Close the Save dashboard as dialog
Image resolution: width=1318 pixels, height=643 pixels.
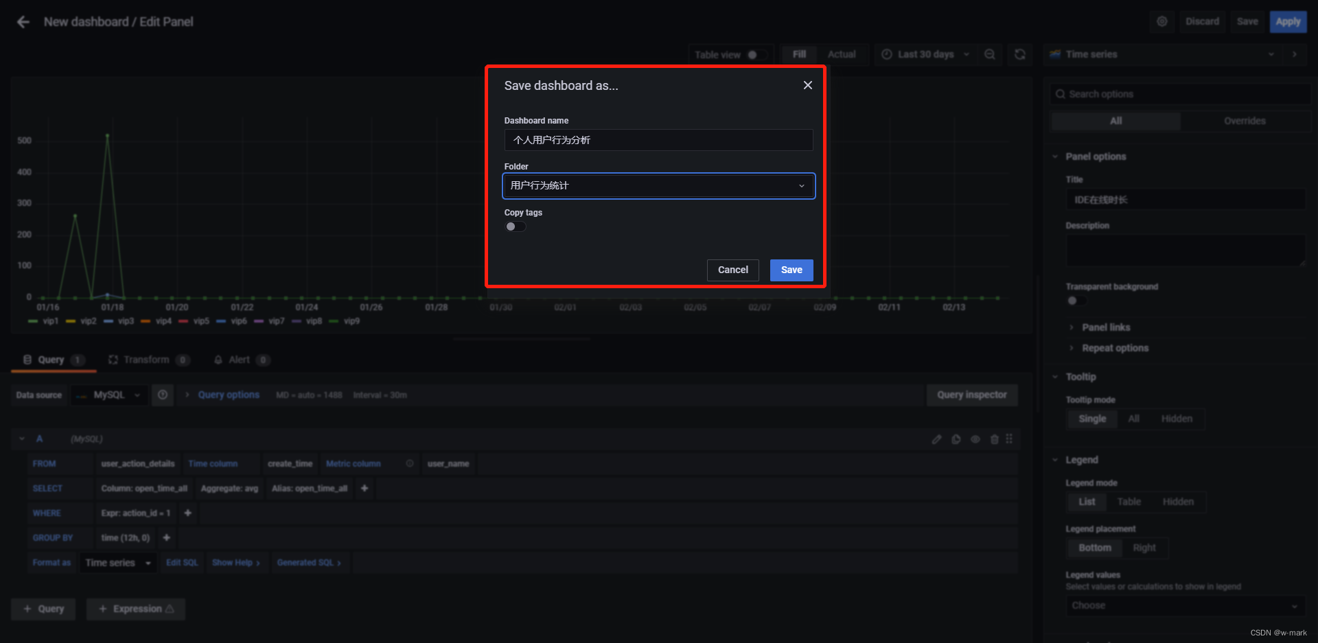(x=807, y=85)
